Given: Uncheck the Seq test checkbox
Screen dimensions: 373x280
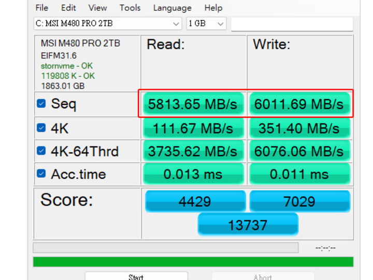Looking at the screenshot, I should (41, 104).
